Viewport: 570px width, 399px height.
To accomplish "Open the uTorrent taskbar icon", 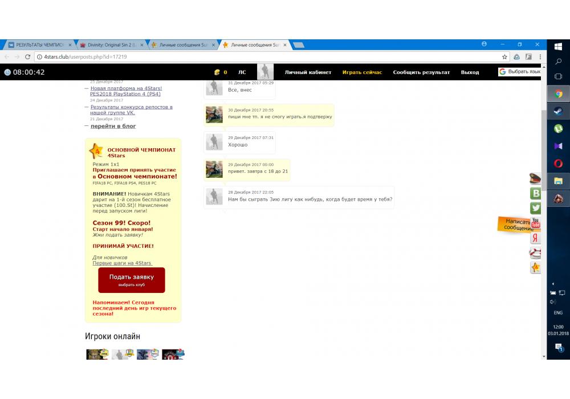I will [x=559, y=129].
